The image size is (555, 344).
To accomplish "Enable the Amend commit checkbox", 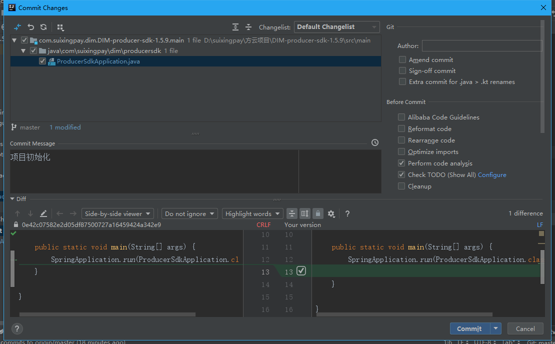I will (402, 59).
